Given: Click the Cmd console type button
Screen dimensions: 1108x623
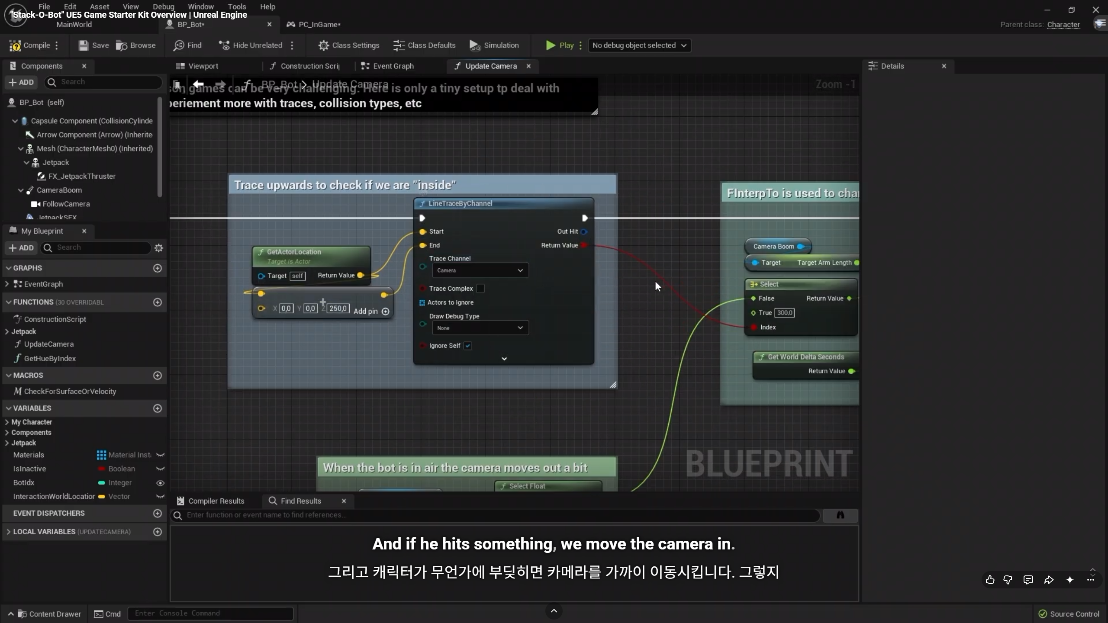Looking at the screenshot, I should click(x=108, y=614).
